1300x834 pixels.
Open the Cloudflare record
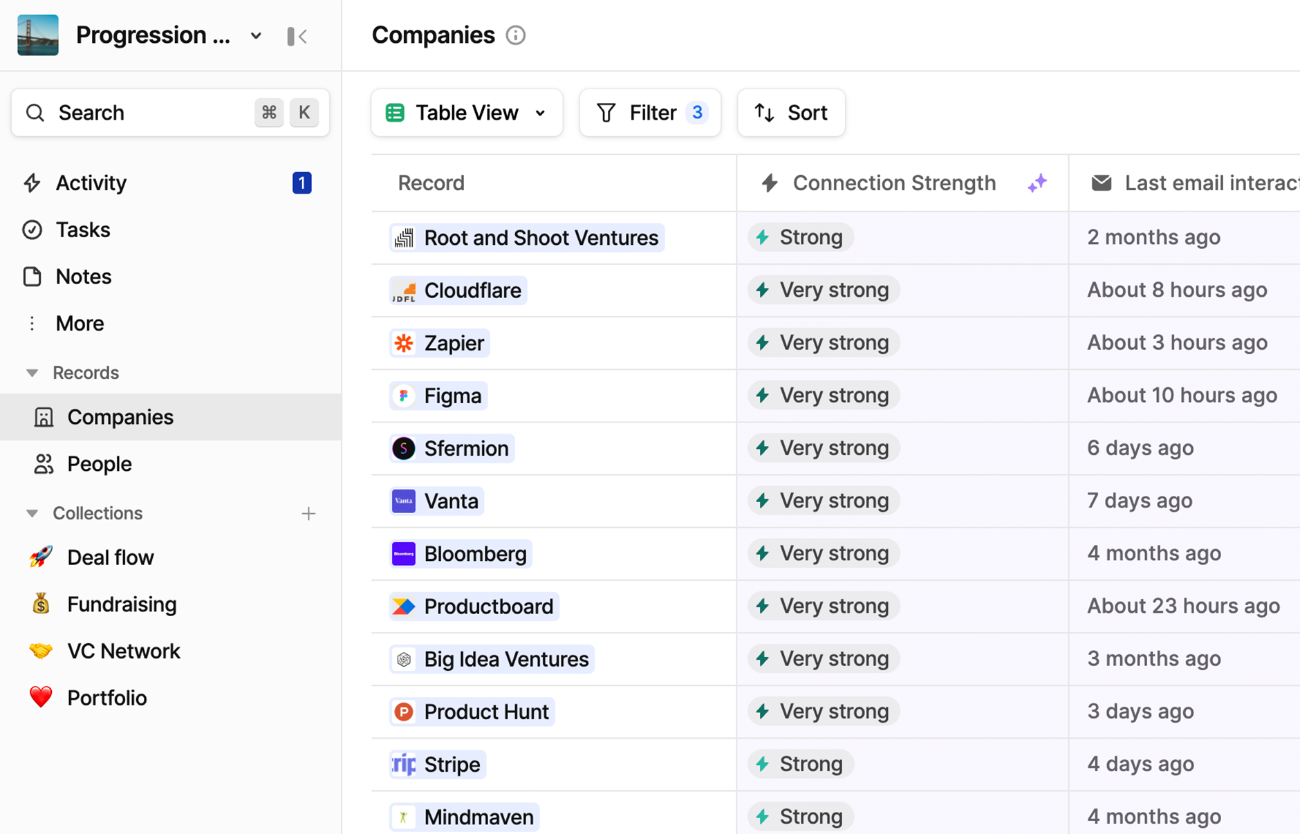click(x=458, y=290)
